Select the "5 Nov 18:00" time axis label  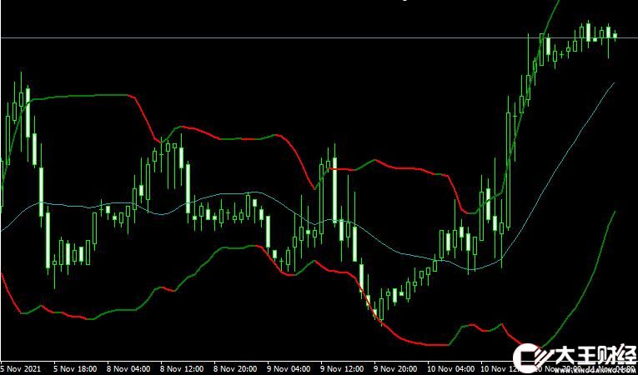(74, 369)
